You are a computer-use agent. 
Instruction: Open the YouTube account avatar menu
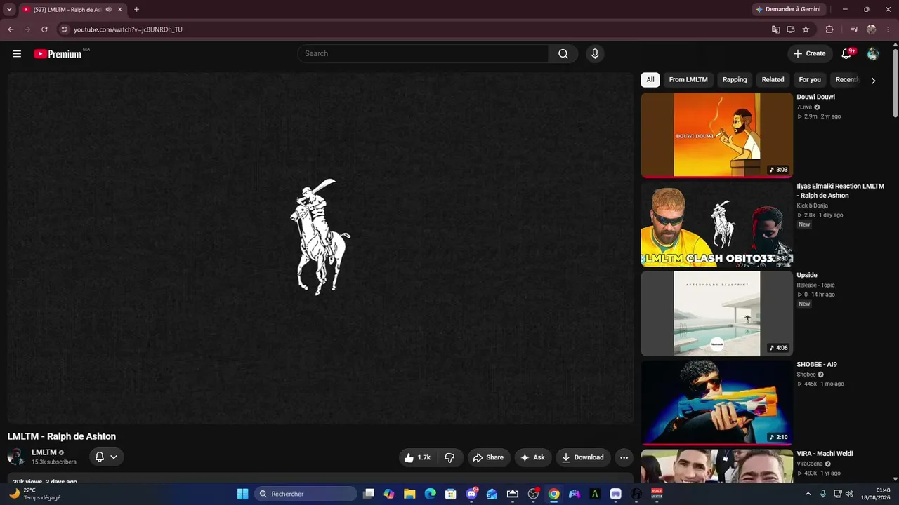873,54
